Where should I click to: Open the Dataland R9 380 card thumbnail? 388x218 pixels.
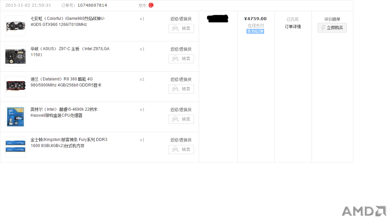click(x=15, y=86)
